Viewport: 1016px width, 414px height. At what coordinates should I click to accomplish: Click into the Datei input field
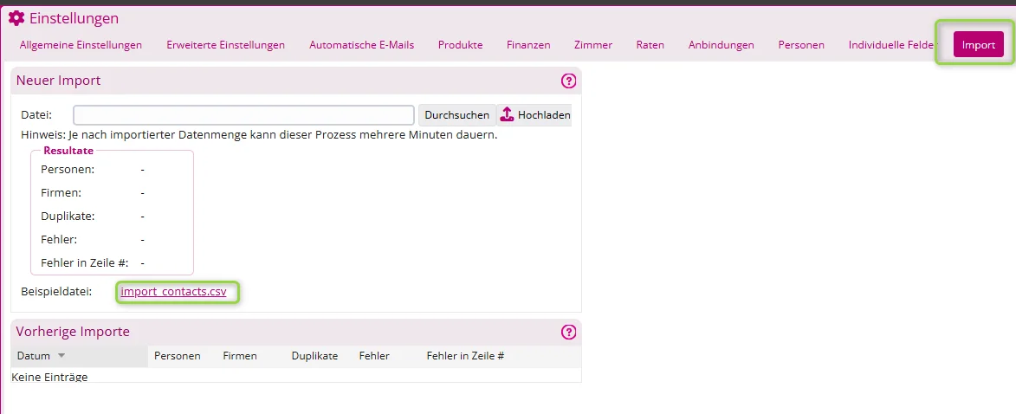click(x=243, y=114)
